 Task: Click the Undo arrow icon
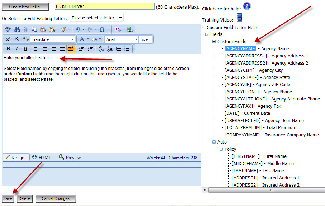coord(77,29)
